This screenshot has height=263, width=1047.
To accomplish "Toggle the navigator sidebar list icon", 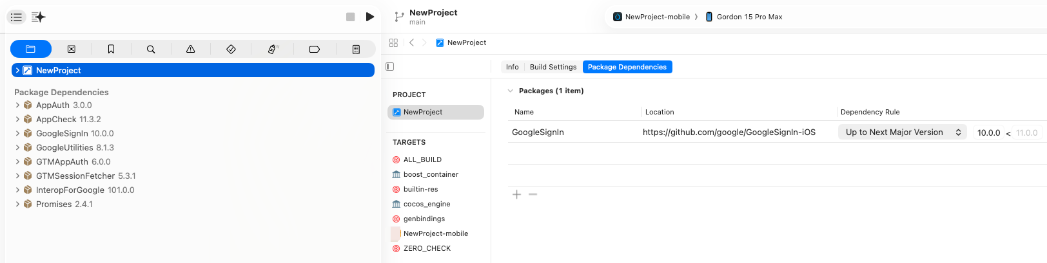I will click(17, 17).
